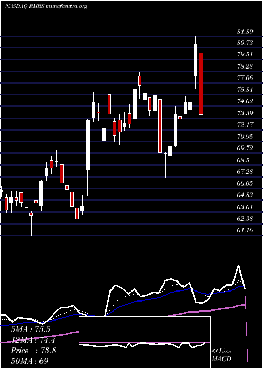Select the 67.28 price level label
The image size is (263, 369).
click(245, 172)
